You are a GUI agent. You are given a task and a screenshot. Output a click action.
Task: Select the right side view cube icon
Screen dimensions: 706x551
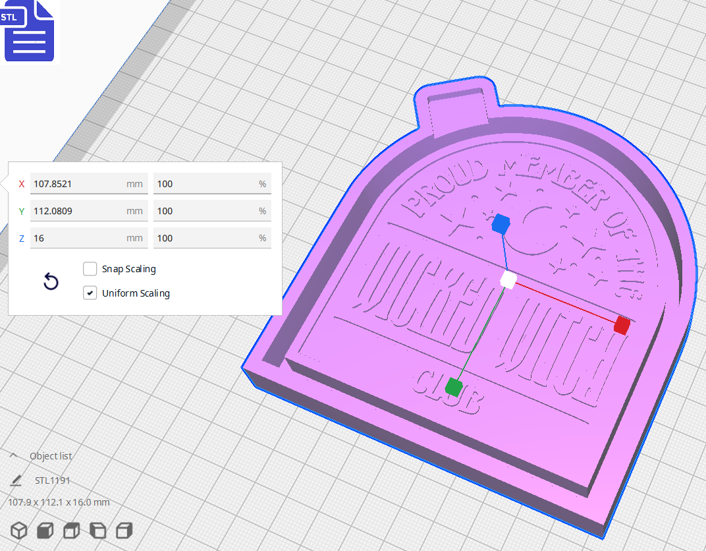pyautogui.click(x=124, y=531)
